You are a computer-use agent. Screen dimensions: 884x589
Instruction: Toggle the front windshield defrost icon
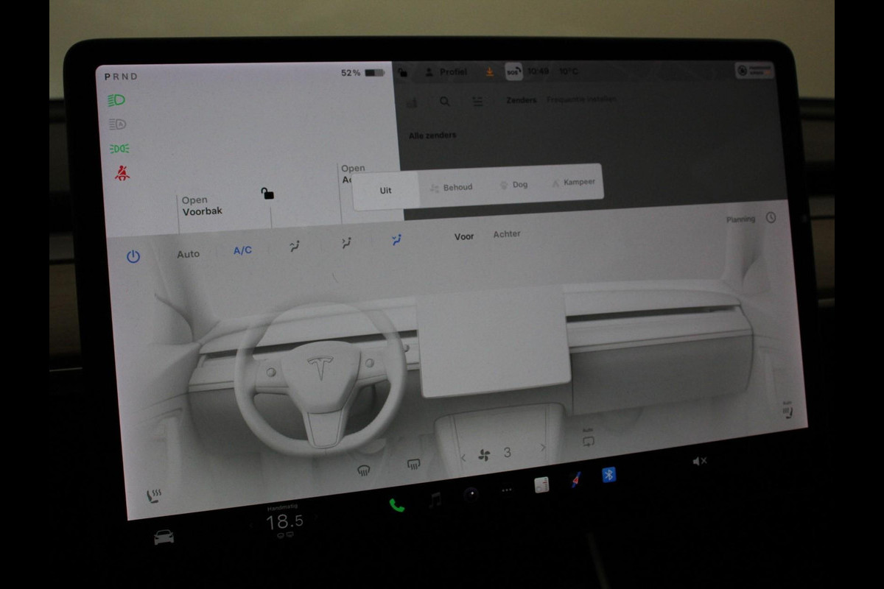364,470
